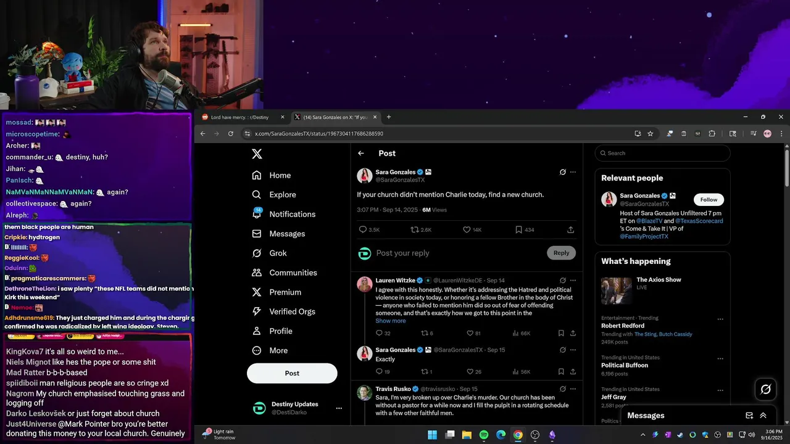Click reply icon showing 3.5K
Image resolution: width=790 pixels, height=444 pixels.
pos(363,229)
